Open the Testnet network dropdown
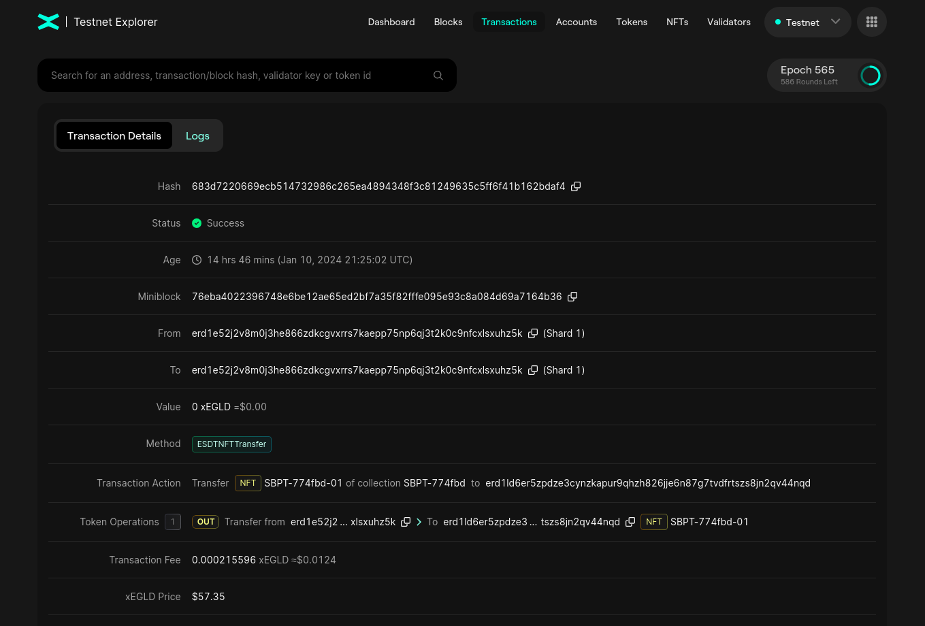The height and width of the screenshot is (626, 925). pyautogui.click(x=807, y=22)
